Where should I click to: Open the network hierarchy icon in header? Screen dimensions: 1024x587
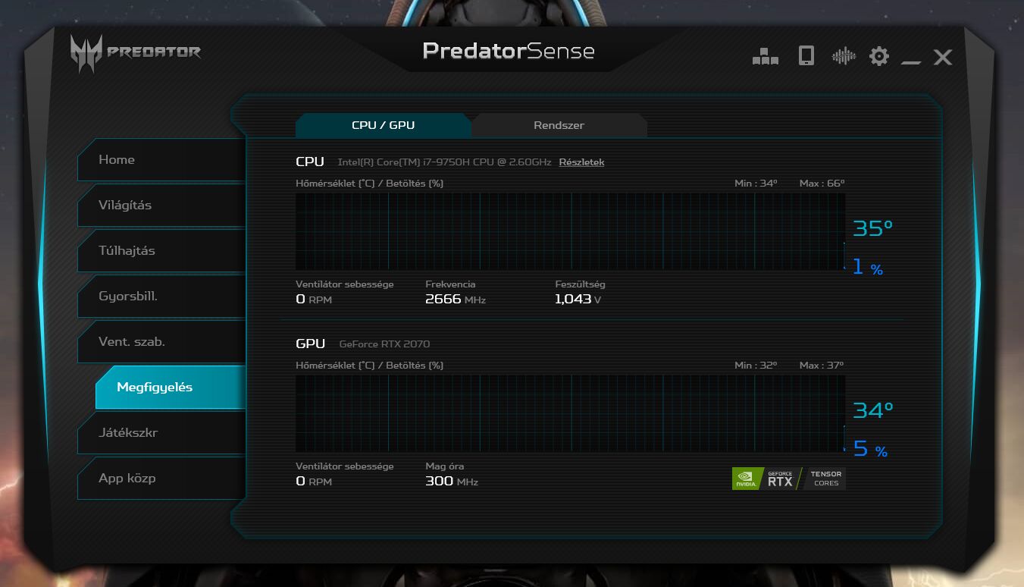click(765, 56)
